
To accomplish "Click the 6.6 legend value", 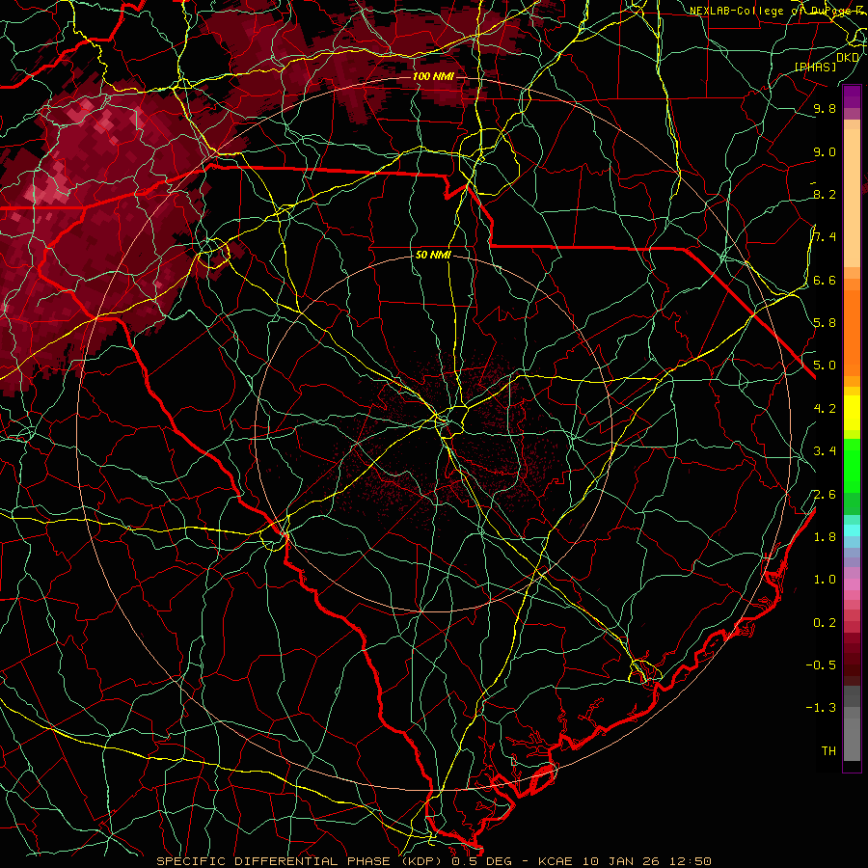I will coord(825,280).
